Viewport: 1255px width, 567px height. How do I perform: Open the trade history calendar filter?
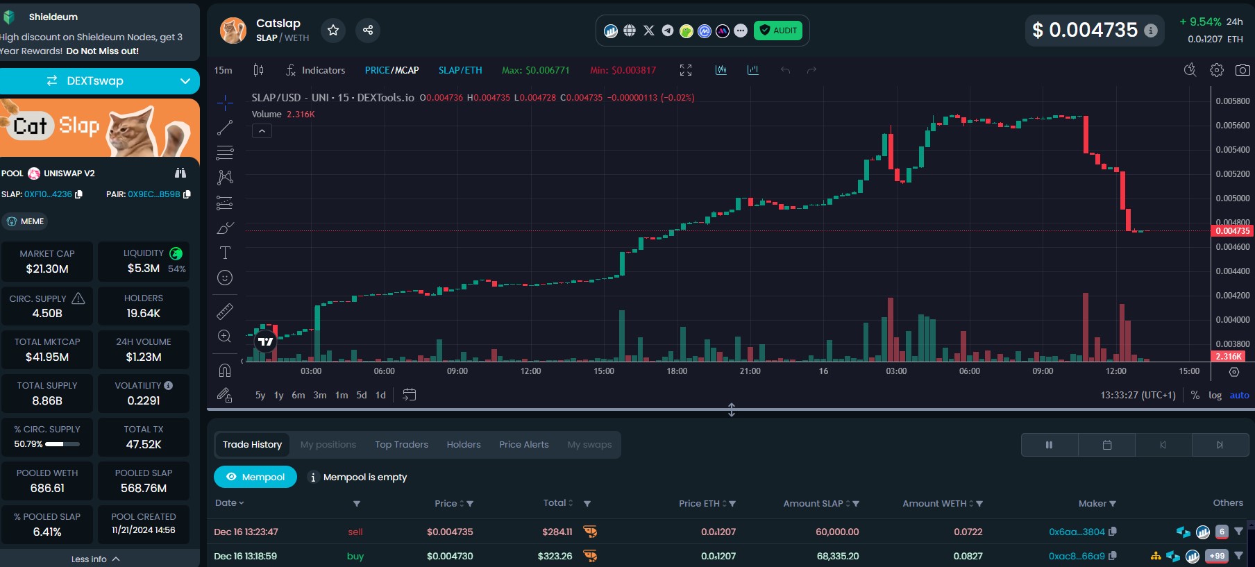[x=1107, y=445]
